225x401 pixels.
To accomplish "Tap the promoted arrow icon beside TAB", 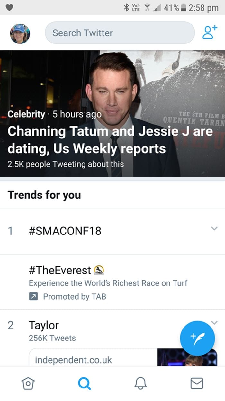I will point(33,297).
